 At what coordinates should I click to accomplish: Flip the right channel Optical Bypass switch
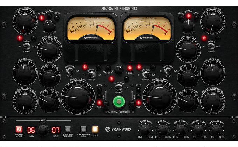211,46
